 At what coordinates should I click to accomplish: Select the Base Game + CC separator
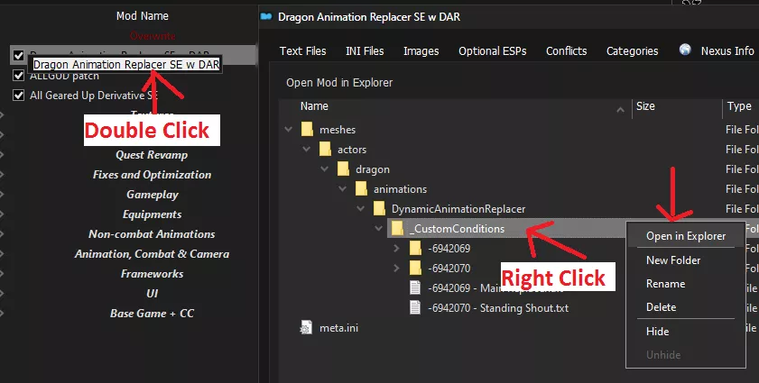(x=152, y=314)
